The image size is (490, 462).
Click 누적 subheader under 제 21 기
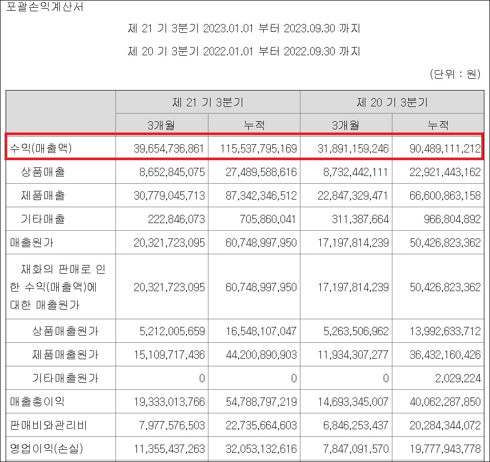click(254, 125)
